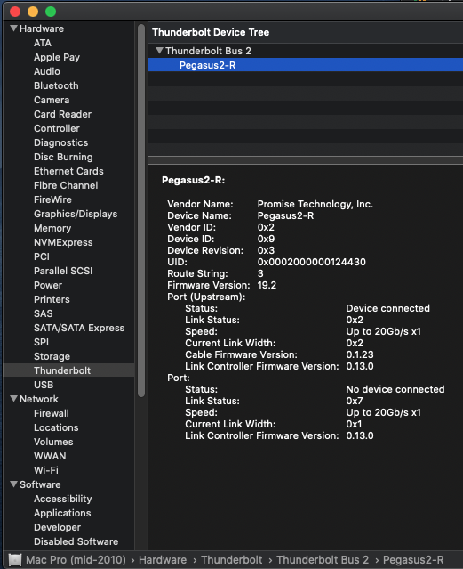Select SATA/SATA Express entry

tap(79, 328)
